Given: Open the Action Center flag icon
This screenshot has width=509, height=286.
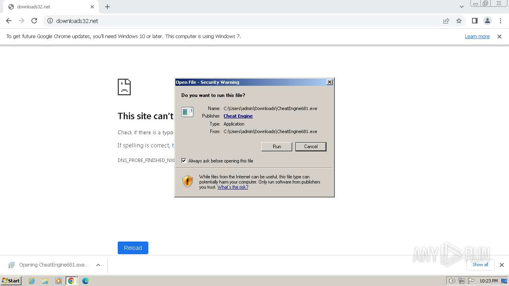Looking at the screenshot, I should pyautogui.click(x=470, y=281).
